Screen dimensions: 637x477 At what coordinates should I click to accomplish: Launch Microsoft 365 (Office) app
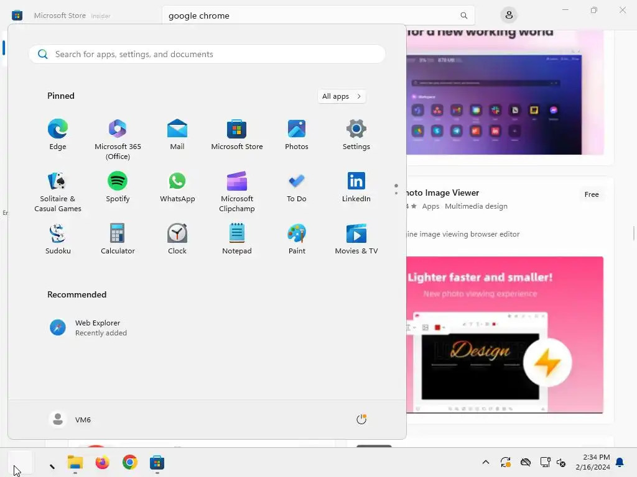(x=118, y=139)
